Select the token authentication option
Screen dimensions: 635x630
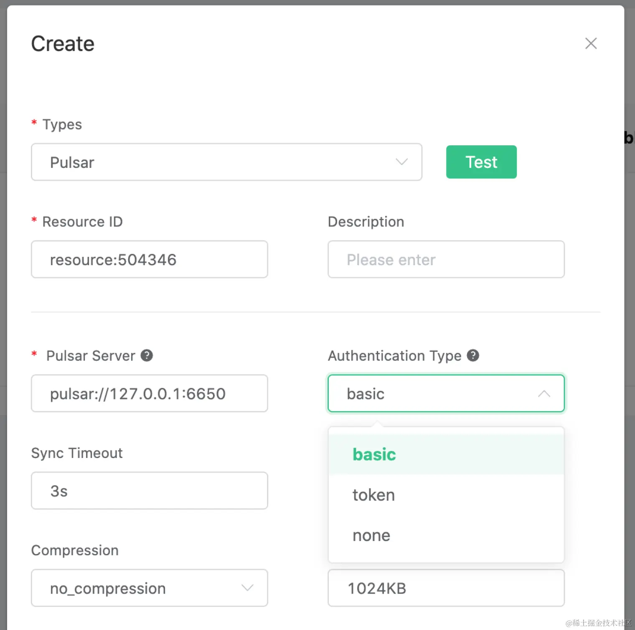446,495
